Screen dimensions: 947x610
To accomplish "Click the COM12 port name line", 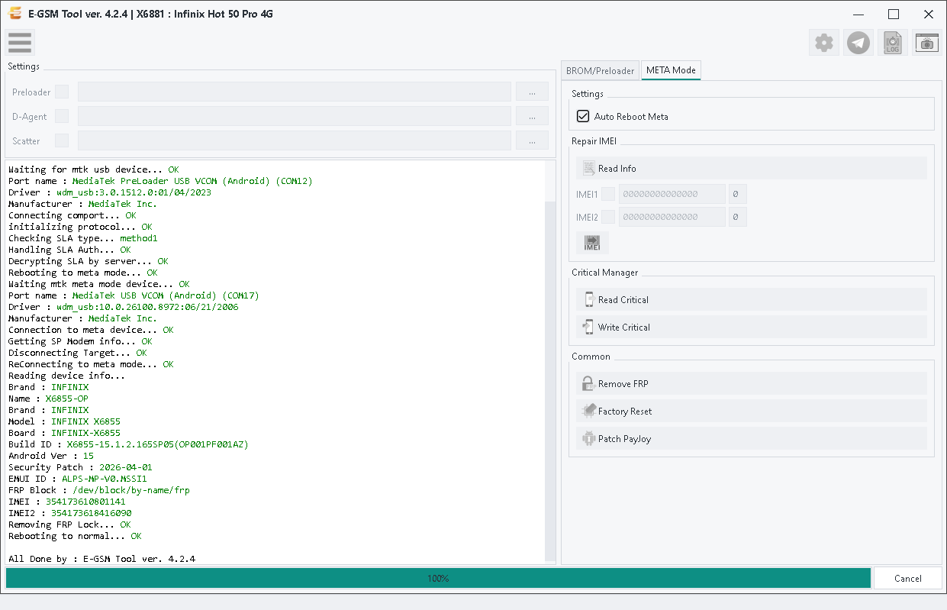I will point(160,181).
